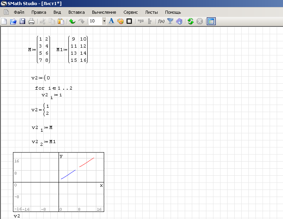Open the Вычисление menu
The height and width of the screenshot is (219, 283).
[104, 12]
